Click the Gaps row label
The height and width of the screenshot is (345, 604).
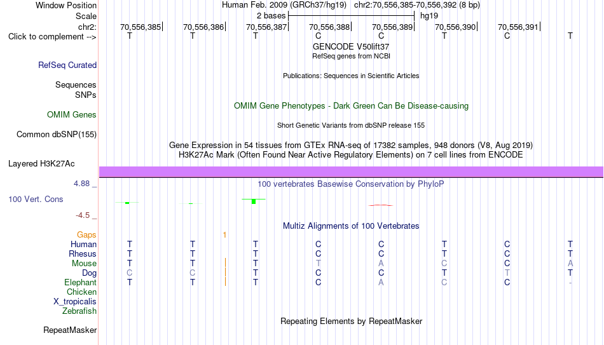pyautogui.click(x=86, y=235)
